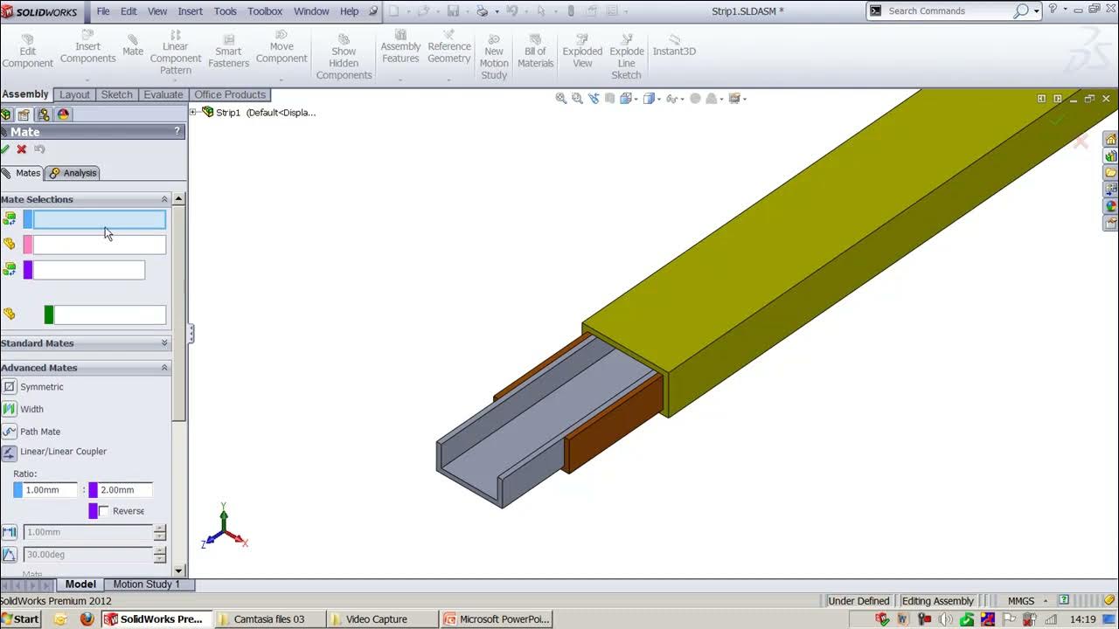Select the Move Component tool

281,49
